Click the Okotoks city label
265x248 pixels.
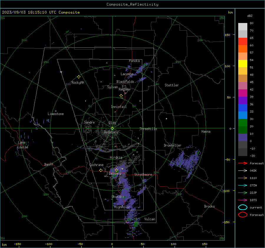[118, 197]
